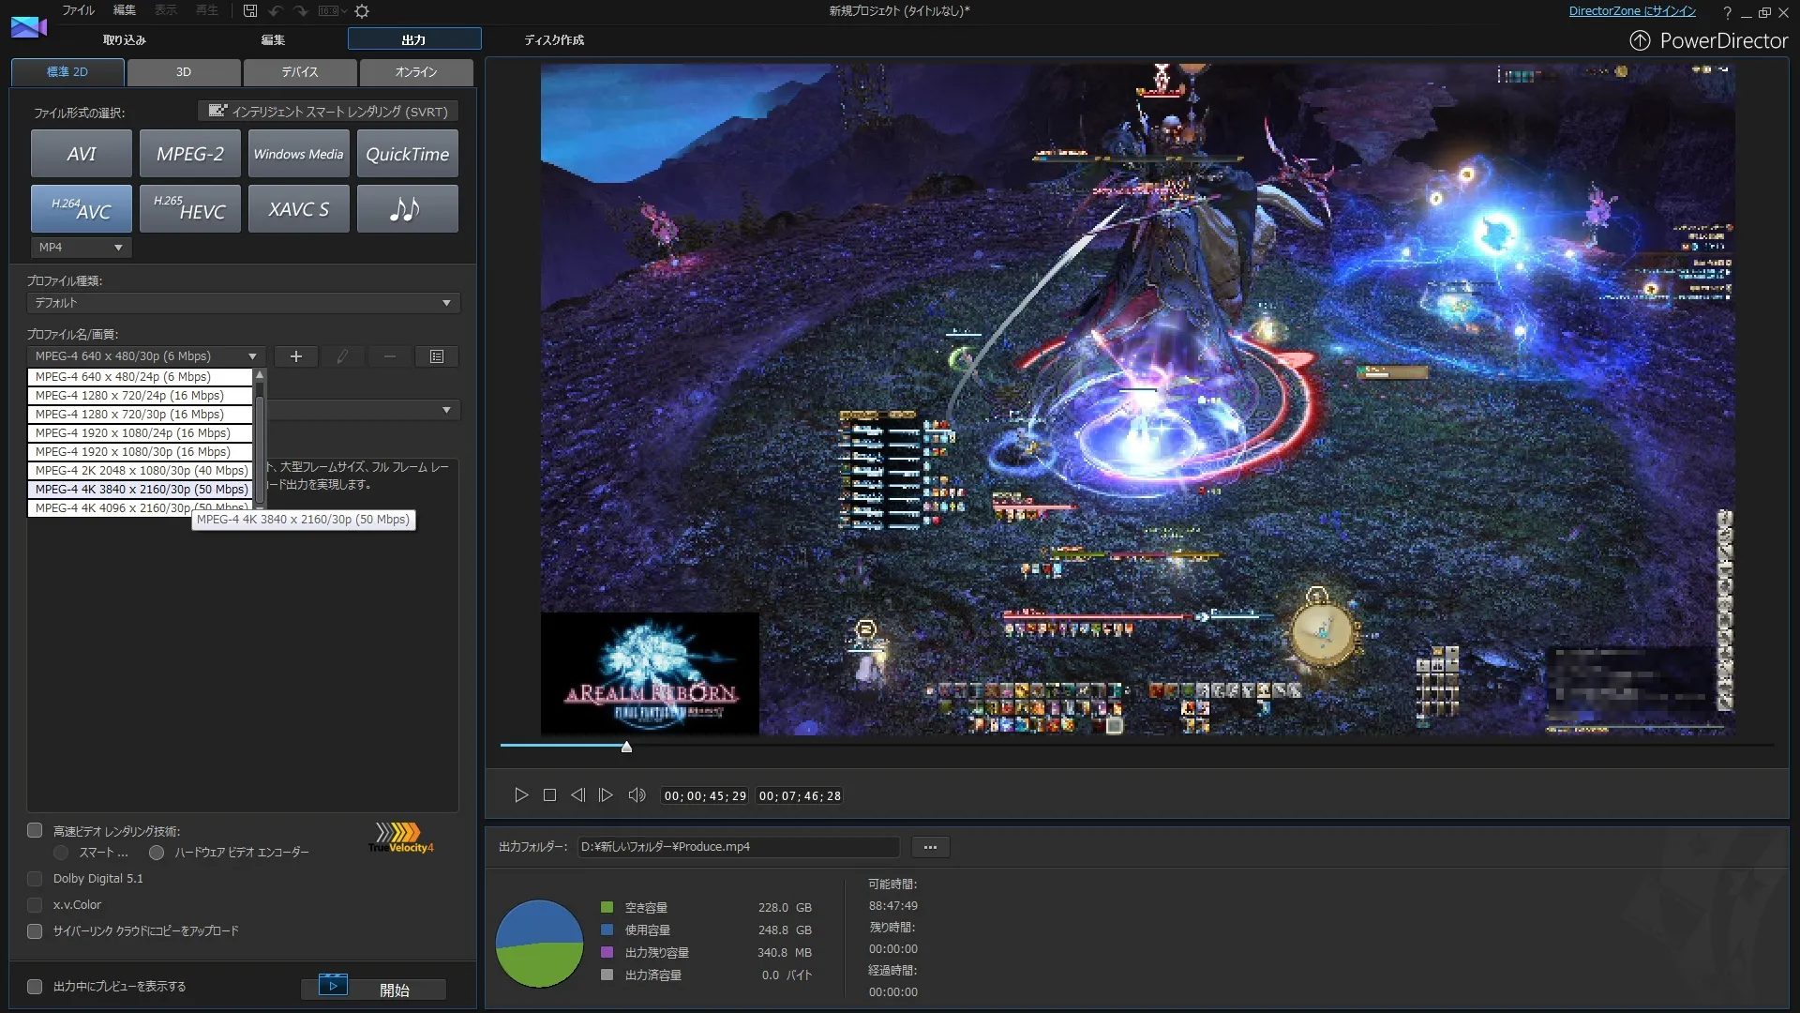Image resolution: width=1800 pixels, height=1013 pixels.
Task: Click the TrueVelocity 4 logo
Action: (x=401, y=838)
